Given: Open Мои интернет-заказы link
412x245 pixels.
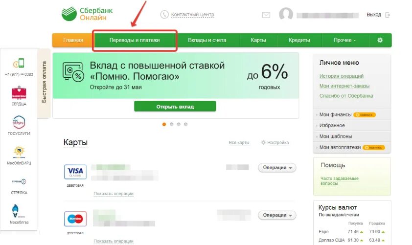Looking at the screenshot, I should [344, 86].
